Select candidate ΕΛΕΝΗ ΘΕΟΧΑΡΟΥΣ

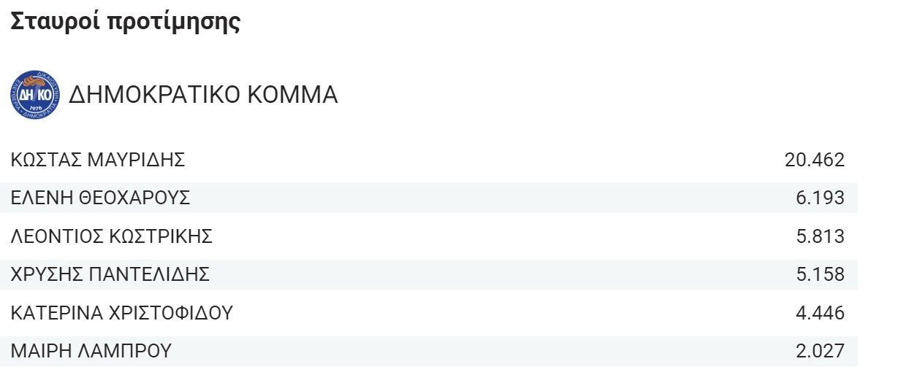point(100,198)
